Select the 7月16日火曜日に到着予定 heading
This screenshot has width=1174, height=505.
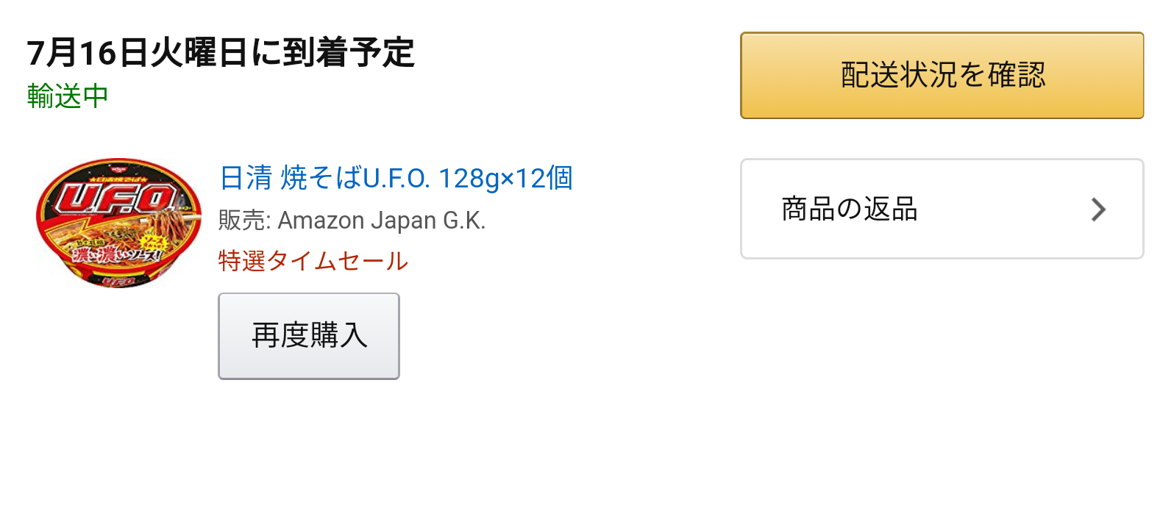click(221, 53)
